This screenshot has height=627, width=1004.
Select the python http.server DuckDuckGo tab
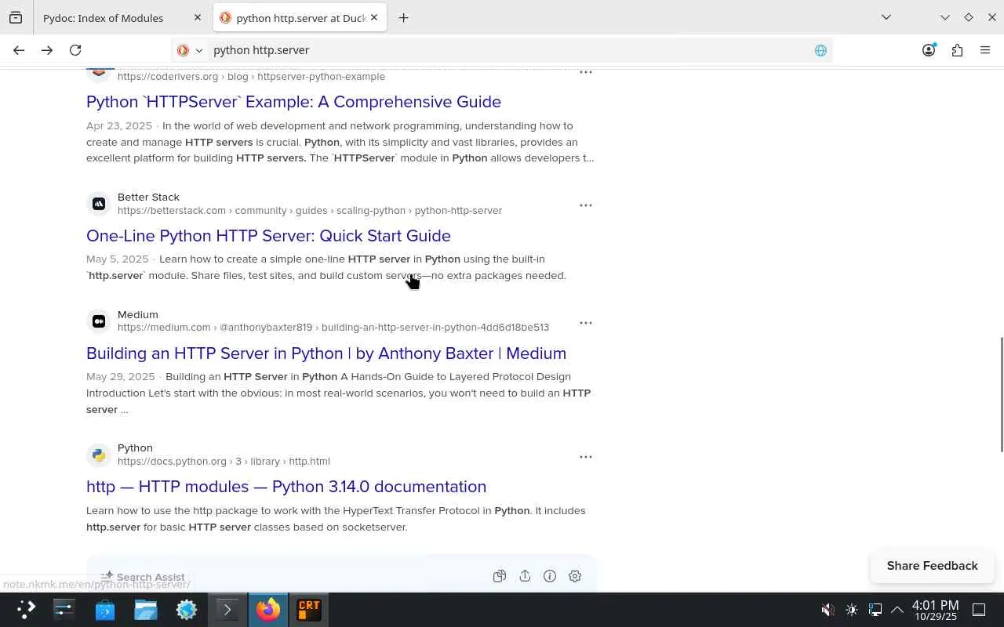click(301, 17)
